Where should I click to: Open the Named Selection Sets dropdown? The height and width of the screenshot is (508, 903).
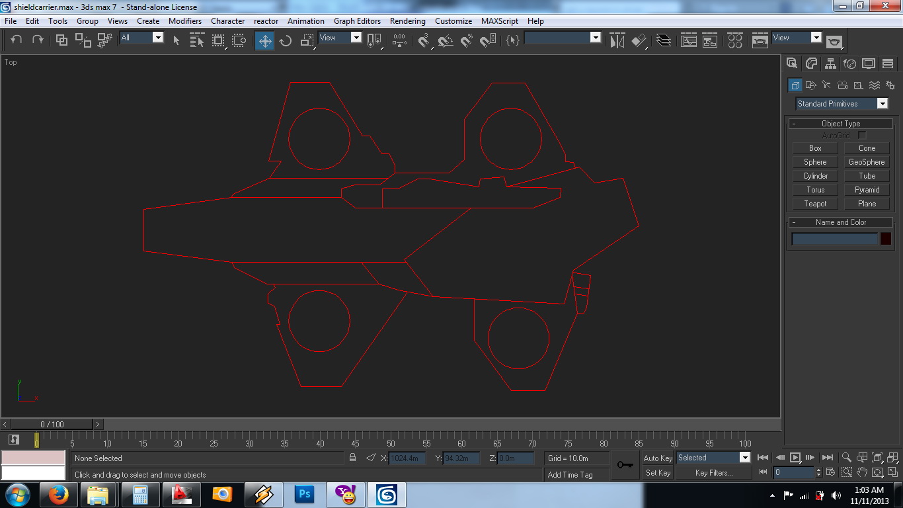563,38
